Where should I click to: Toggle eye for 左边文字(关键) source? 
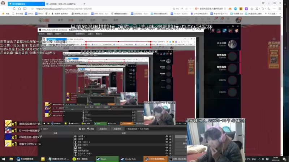pyautogui.click(x=167, y=153)
